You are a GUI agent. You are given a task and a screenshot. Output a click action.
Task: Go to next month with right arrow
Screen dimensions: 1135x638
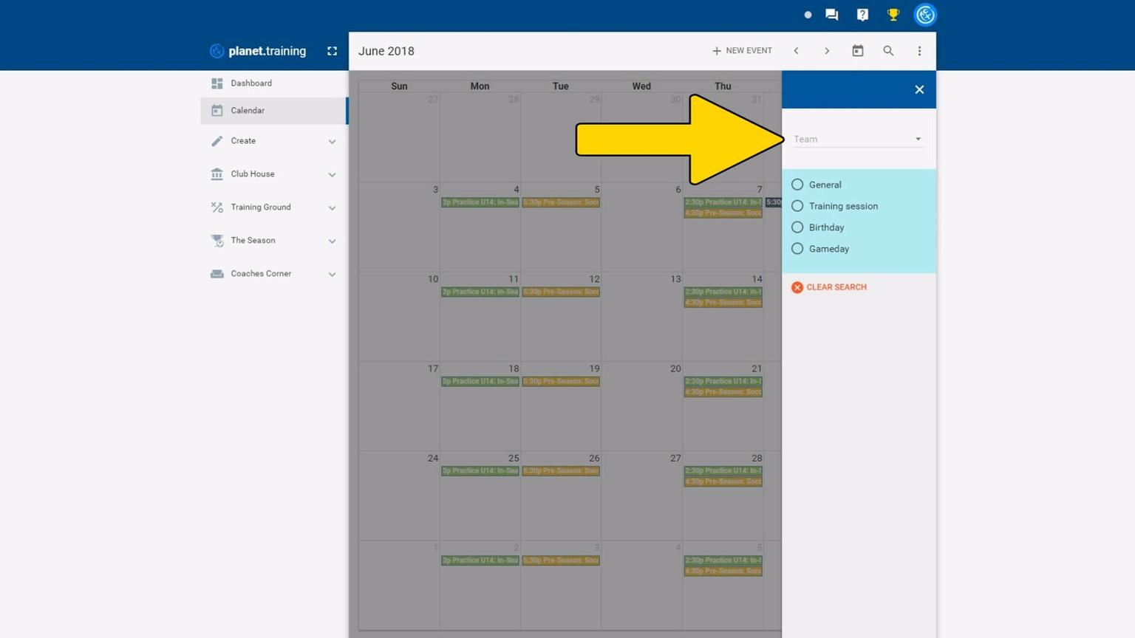(x=827, y=51)
